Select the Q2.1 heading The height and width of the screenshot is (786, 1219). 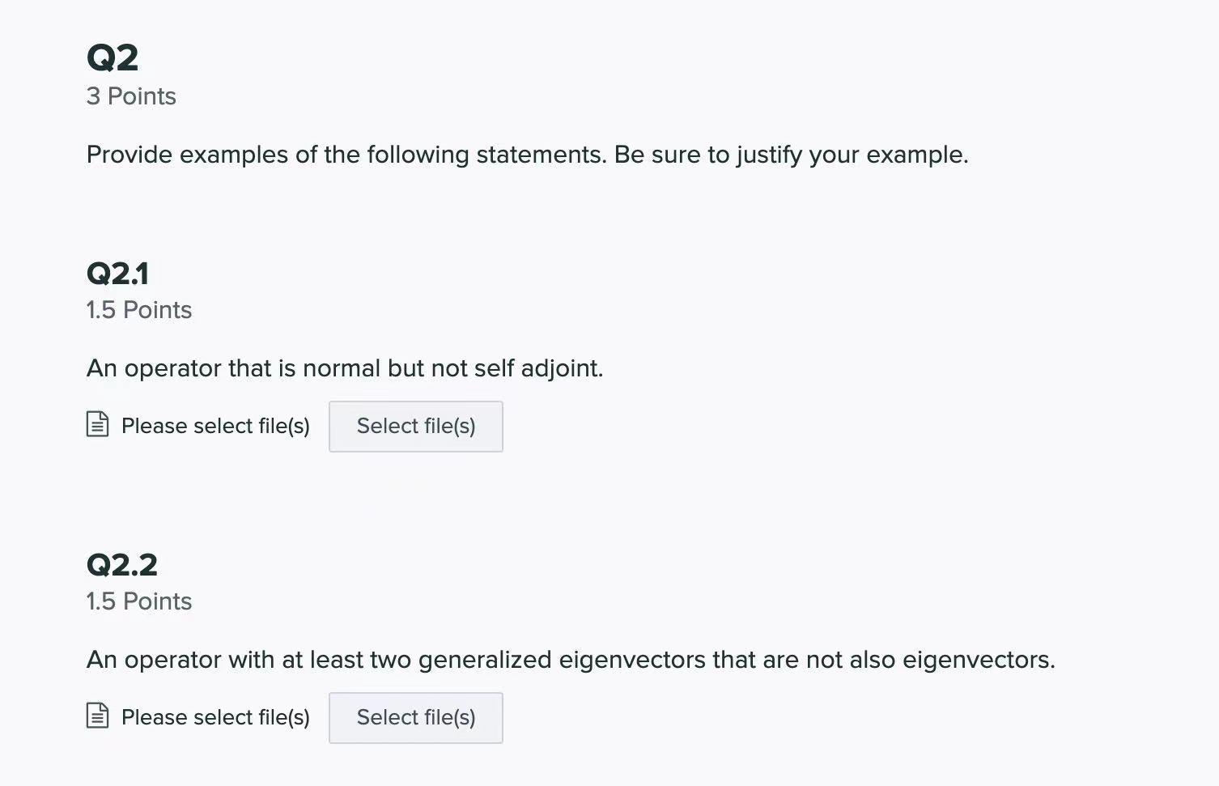[117, 273]
